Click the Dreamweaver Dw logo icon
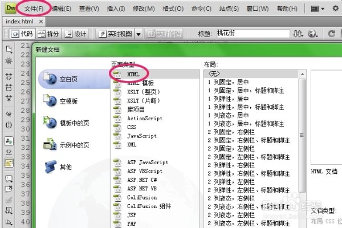This screenshot has height=228, width=342. pos(9,9)
